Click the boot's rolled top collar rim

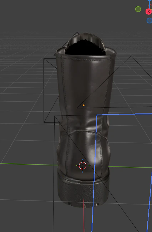point(86,55)
